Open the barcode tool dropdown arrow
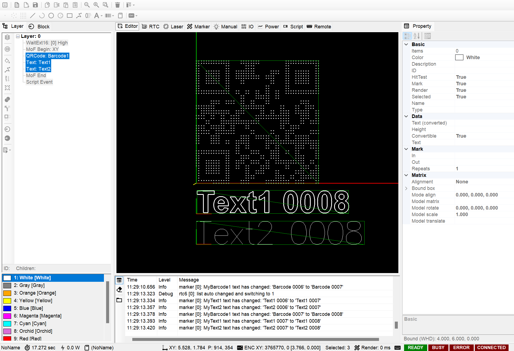The width and height of the screenshot is (514, 351). [113, 16]
